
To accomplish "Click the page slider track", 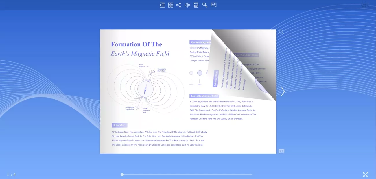I will [187, 174].
